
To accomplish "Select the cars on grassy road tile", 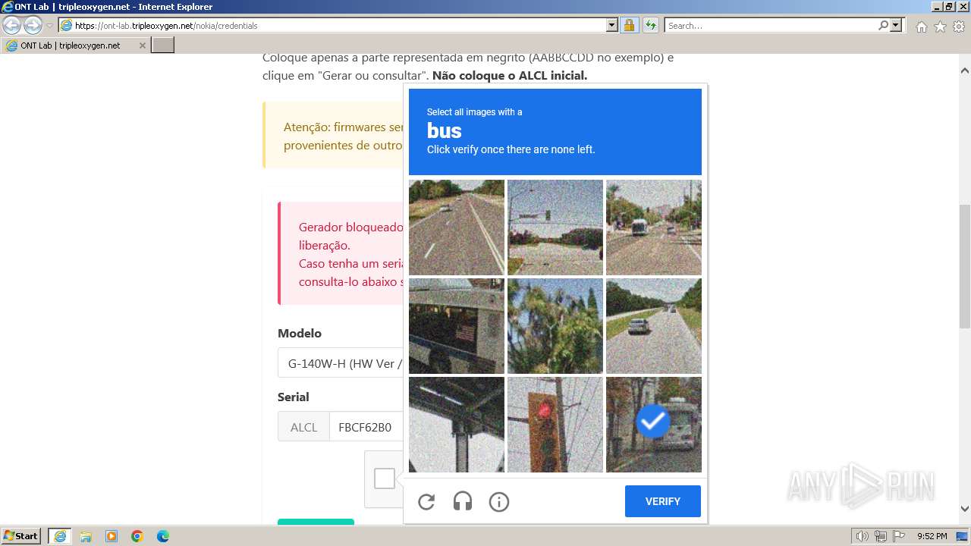I will pos(654,326).
